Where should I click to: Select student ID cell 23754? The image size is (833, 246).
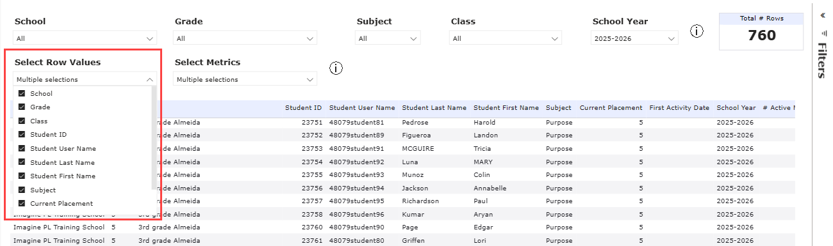click(313, 162)
